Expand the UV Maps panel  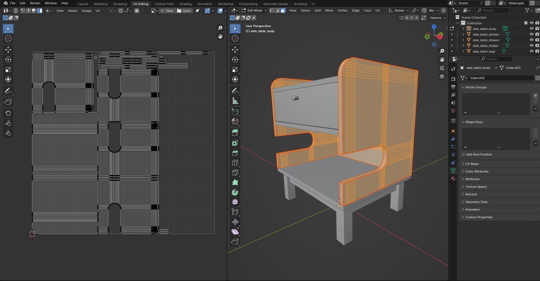coord(472,164)
